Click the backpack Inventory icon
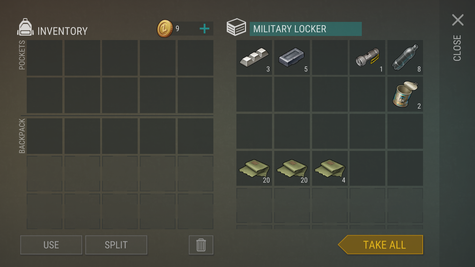This screenshot has width=475, height=267. 25,27
